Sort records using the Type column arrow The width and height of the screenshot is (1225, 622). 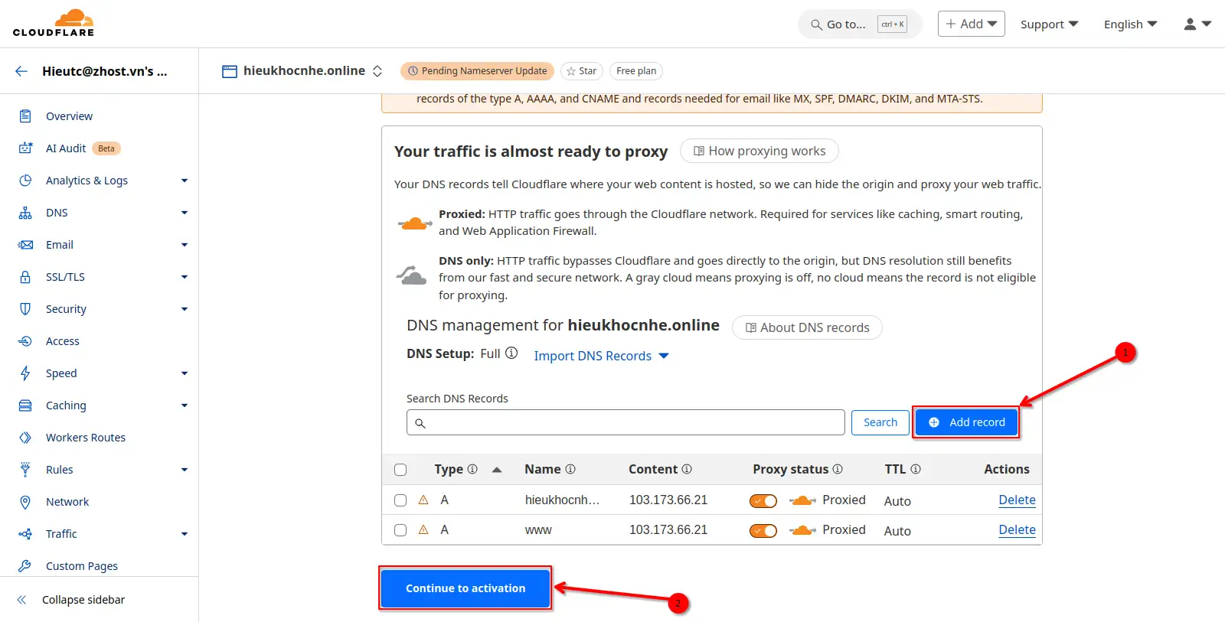(x=497, y=470)
